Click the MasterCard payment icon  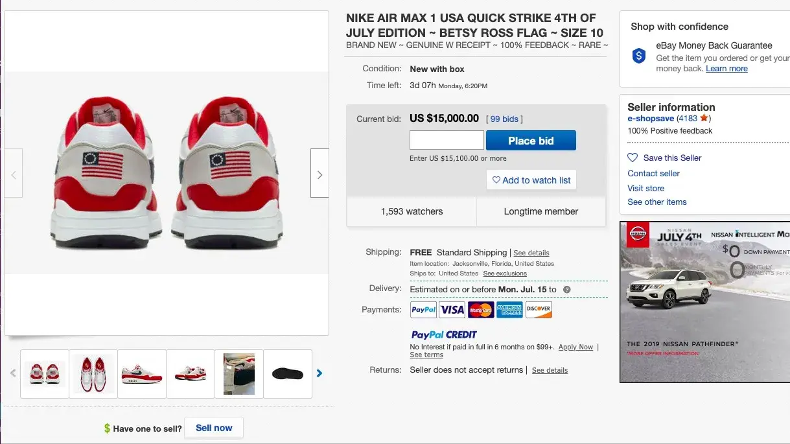click(481, 310)
